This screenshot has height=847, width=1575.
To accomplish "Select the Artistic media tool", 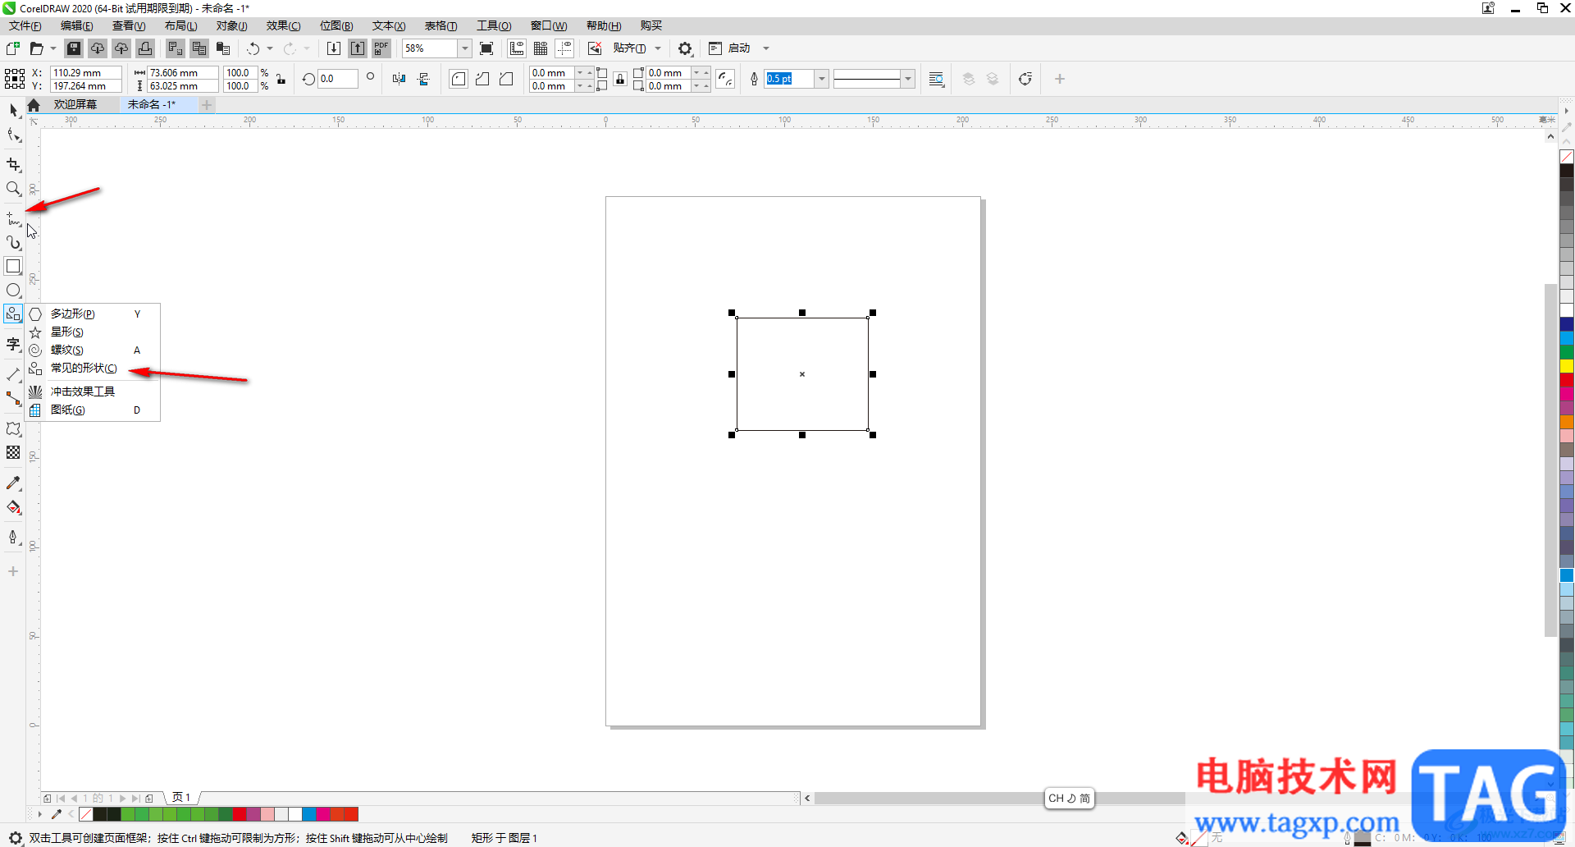I will pyautogui.click(x=13, y=242).
